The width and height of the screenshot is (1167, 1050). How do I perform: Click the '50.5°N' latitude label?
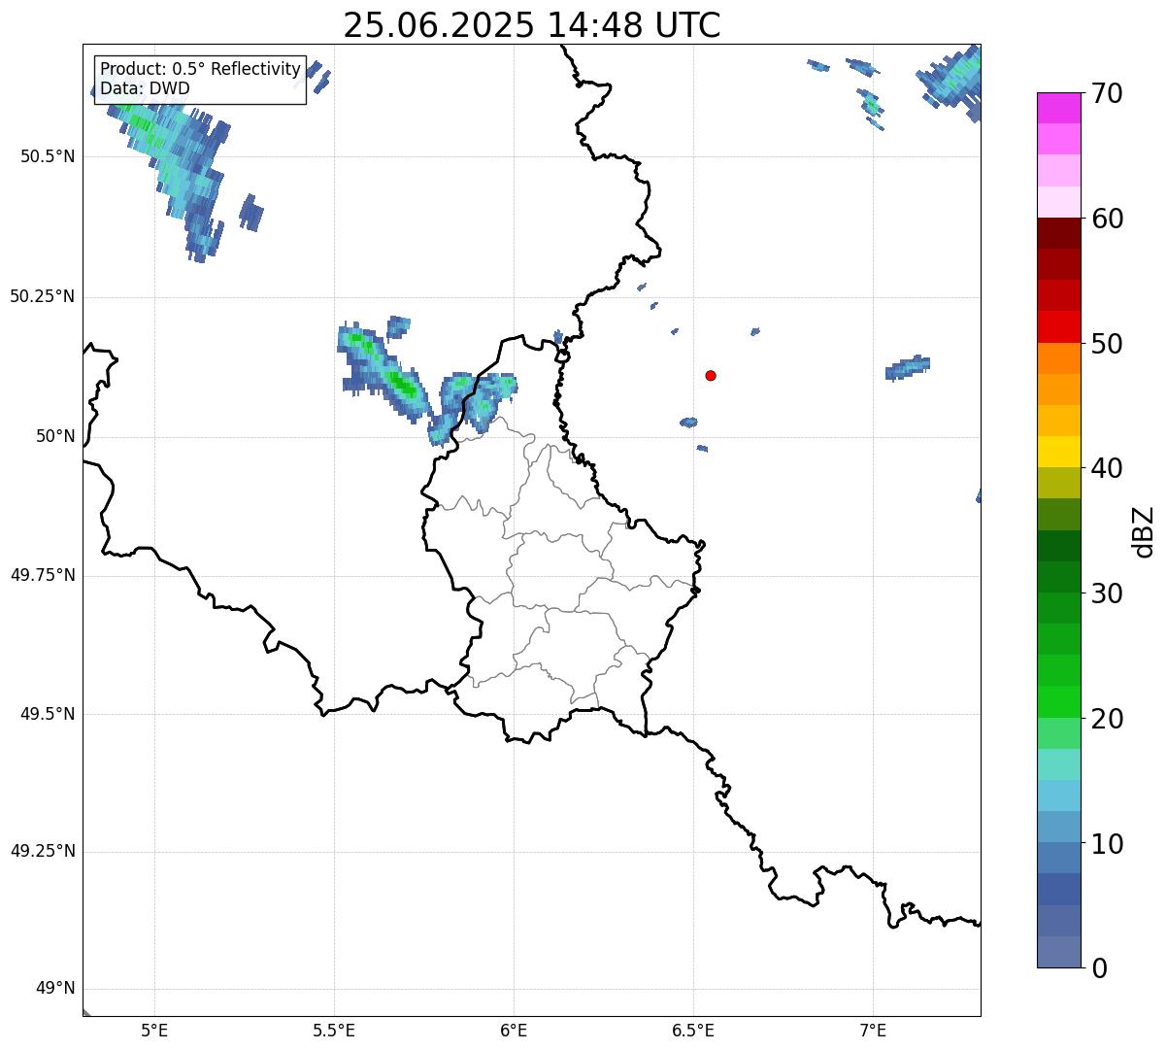tap(48, 156)
